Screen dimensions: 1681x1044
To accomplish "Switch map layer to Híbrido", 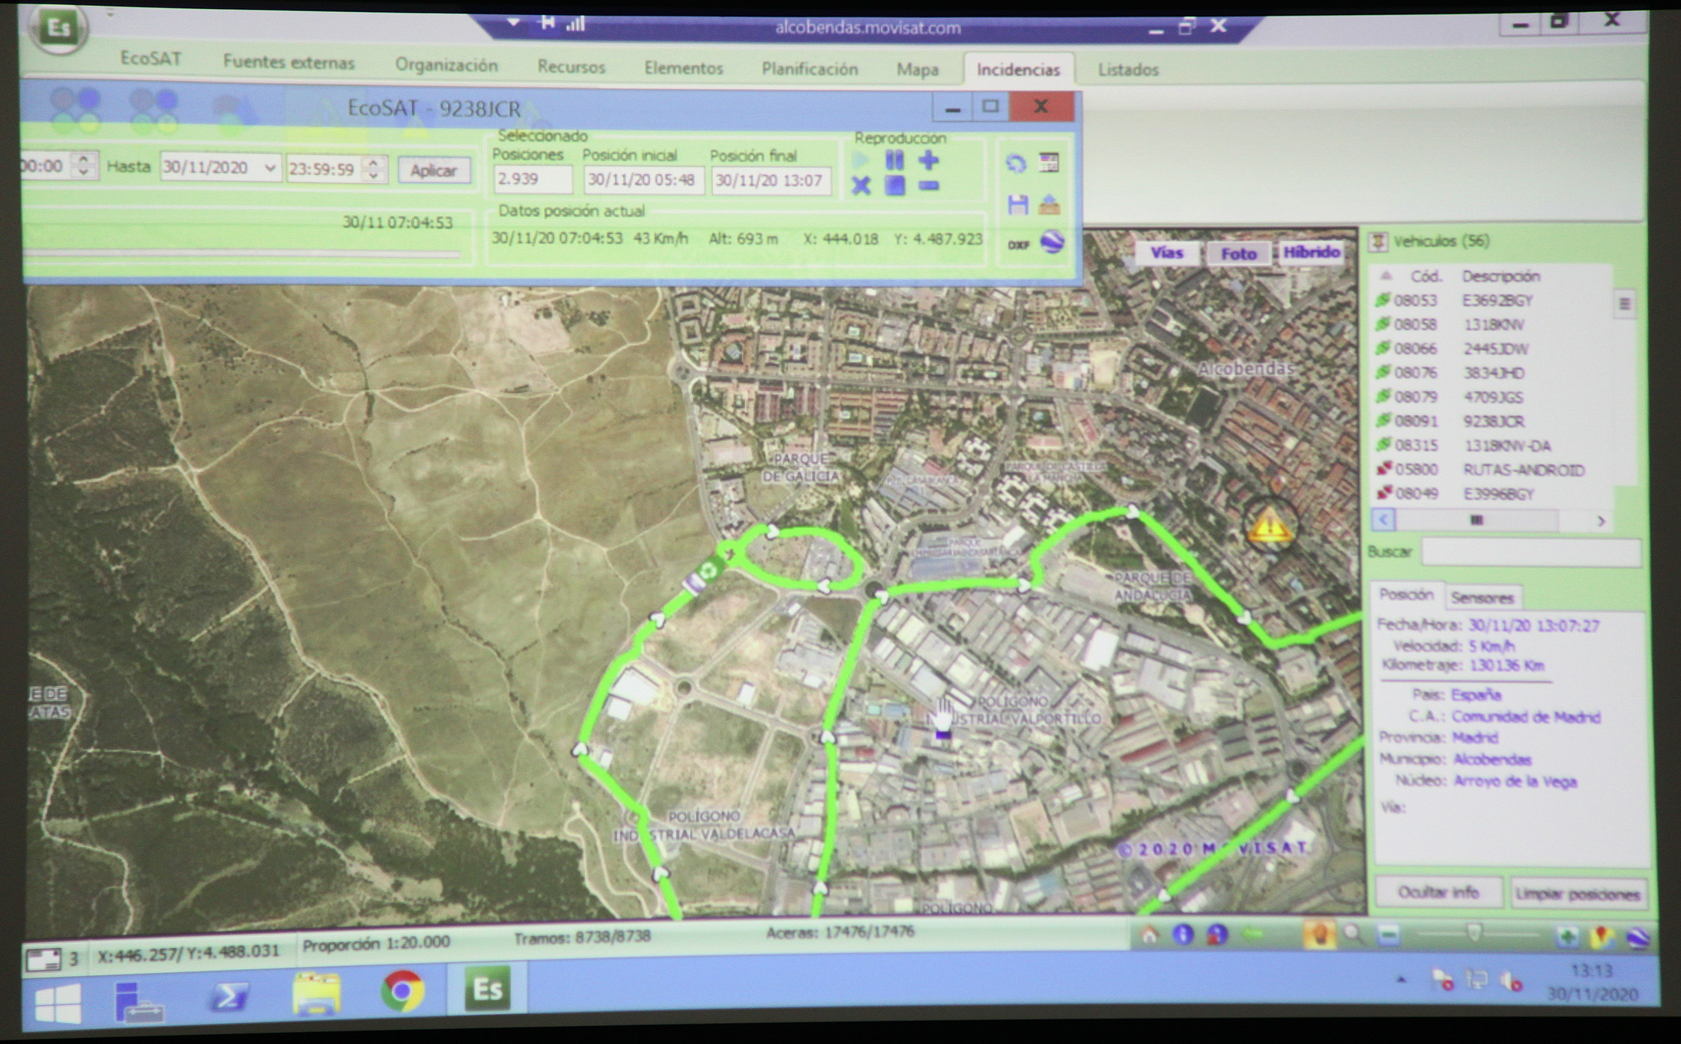I will coord(1312,253).
